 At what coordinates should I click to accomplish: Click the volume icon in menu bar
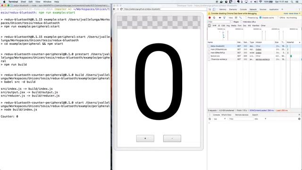[256, 1]
